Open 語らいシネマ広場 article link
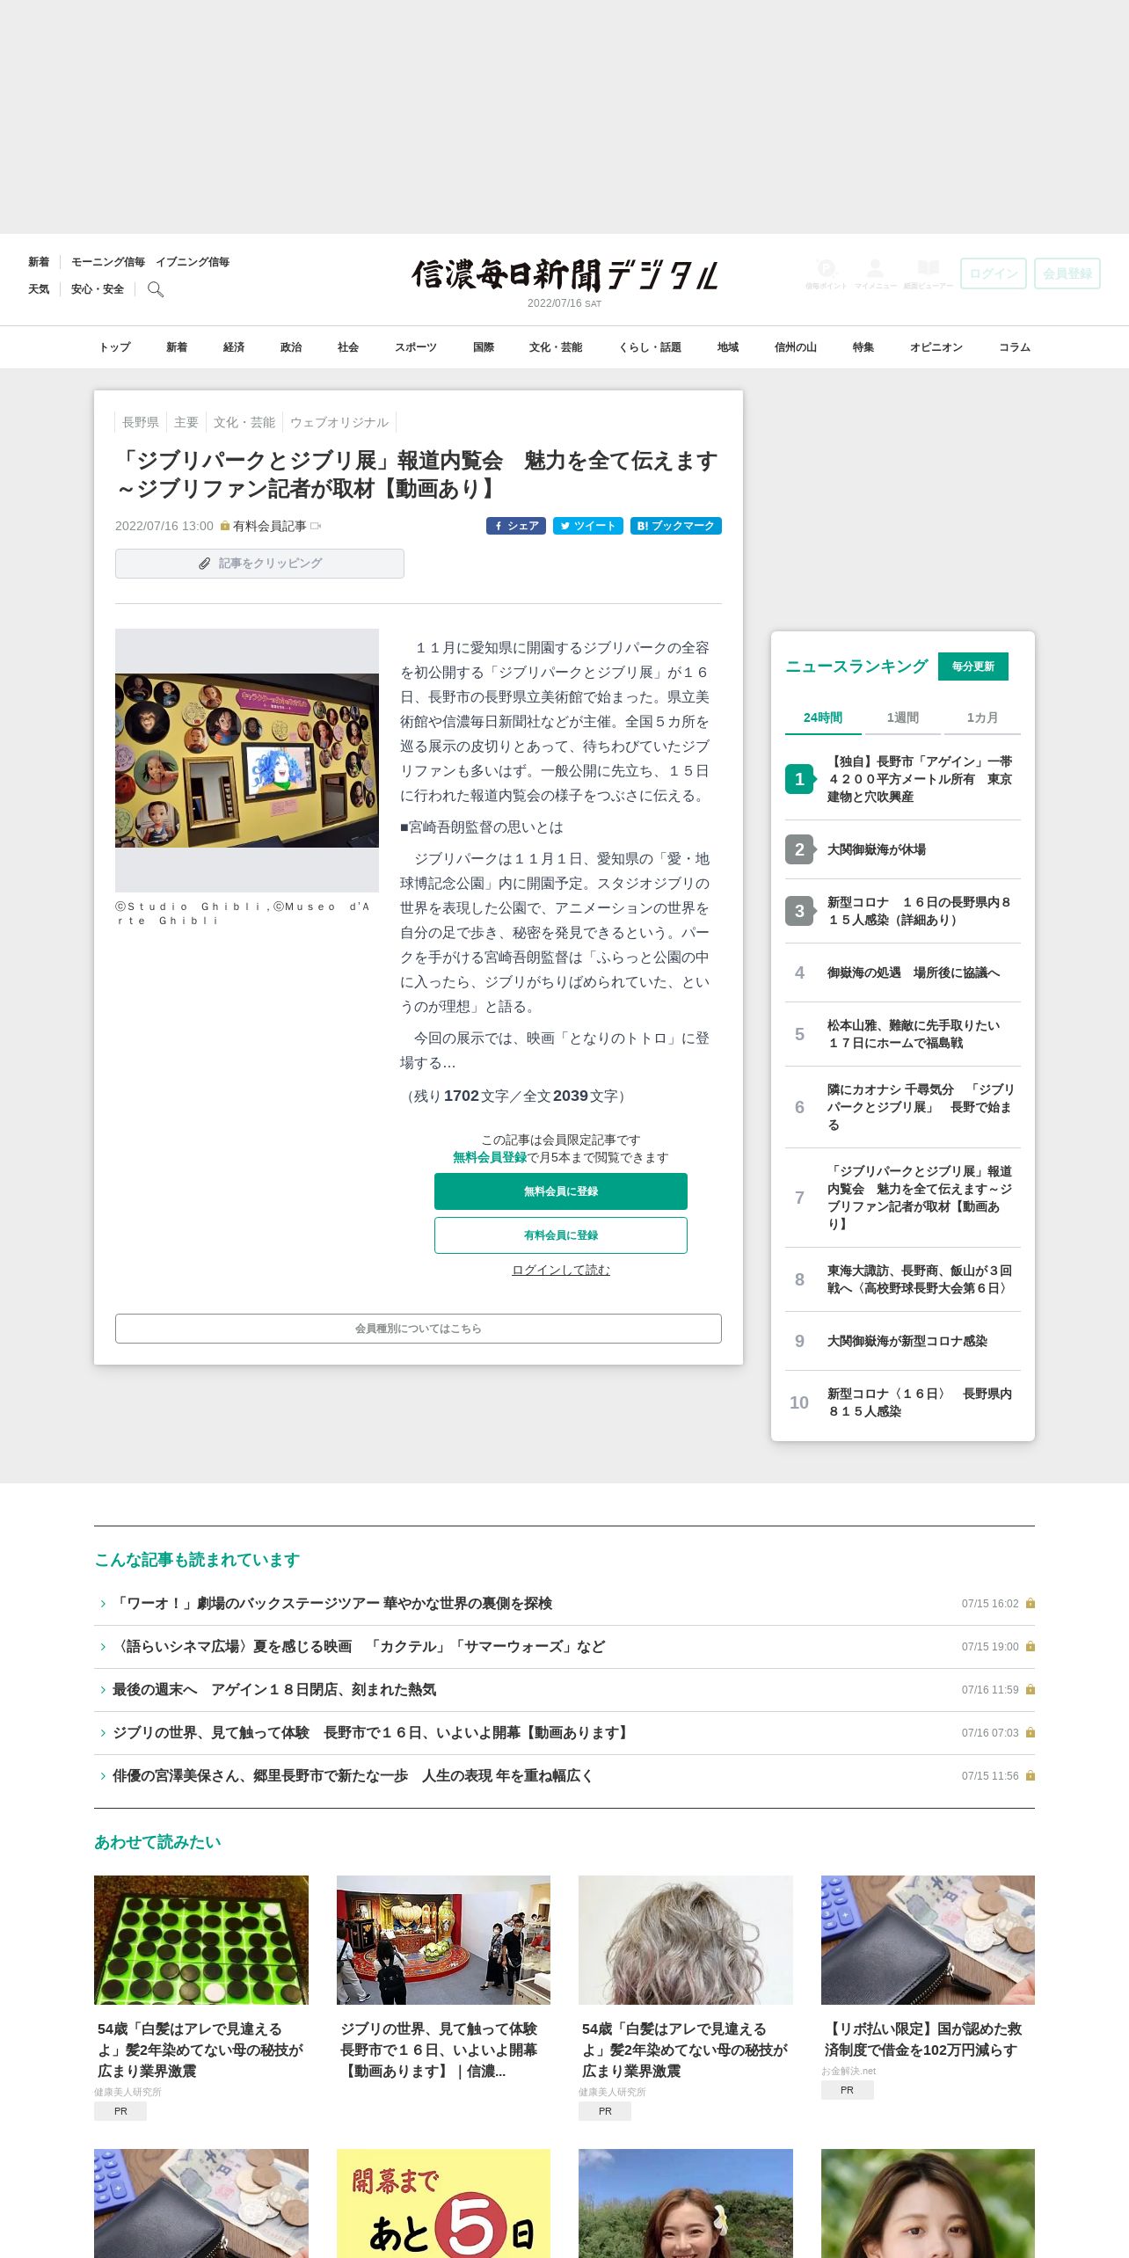Viewport: 1129px width, 2258px height. [359, 1647]
